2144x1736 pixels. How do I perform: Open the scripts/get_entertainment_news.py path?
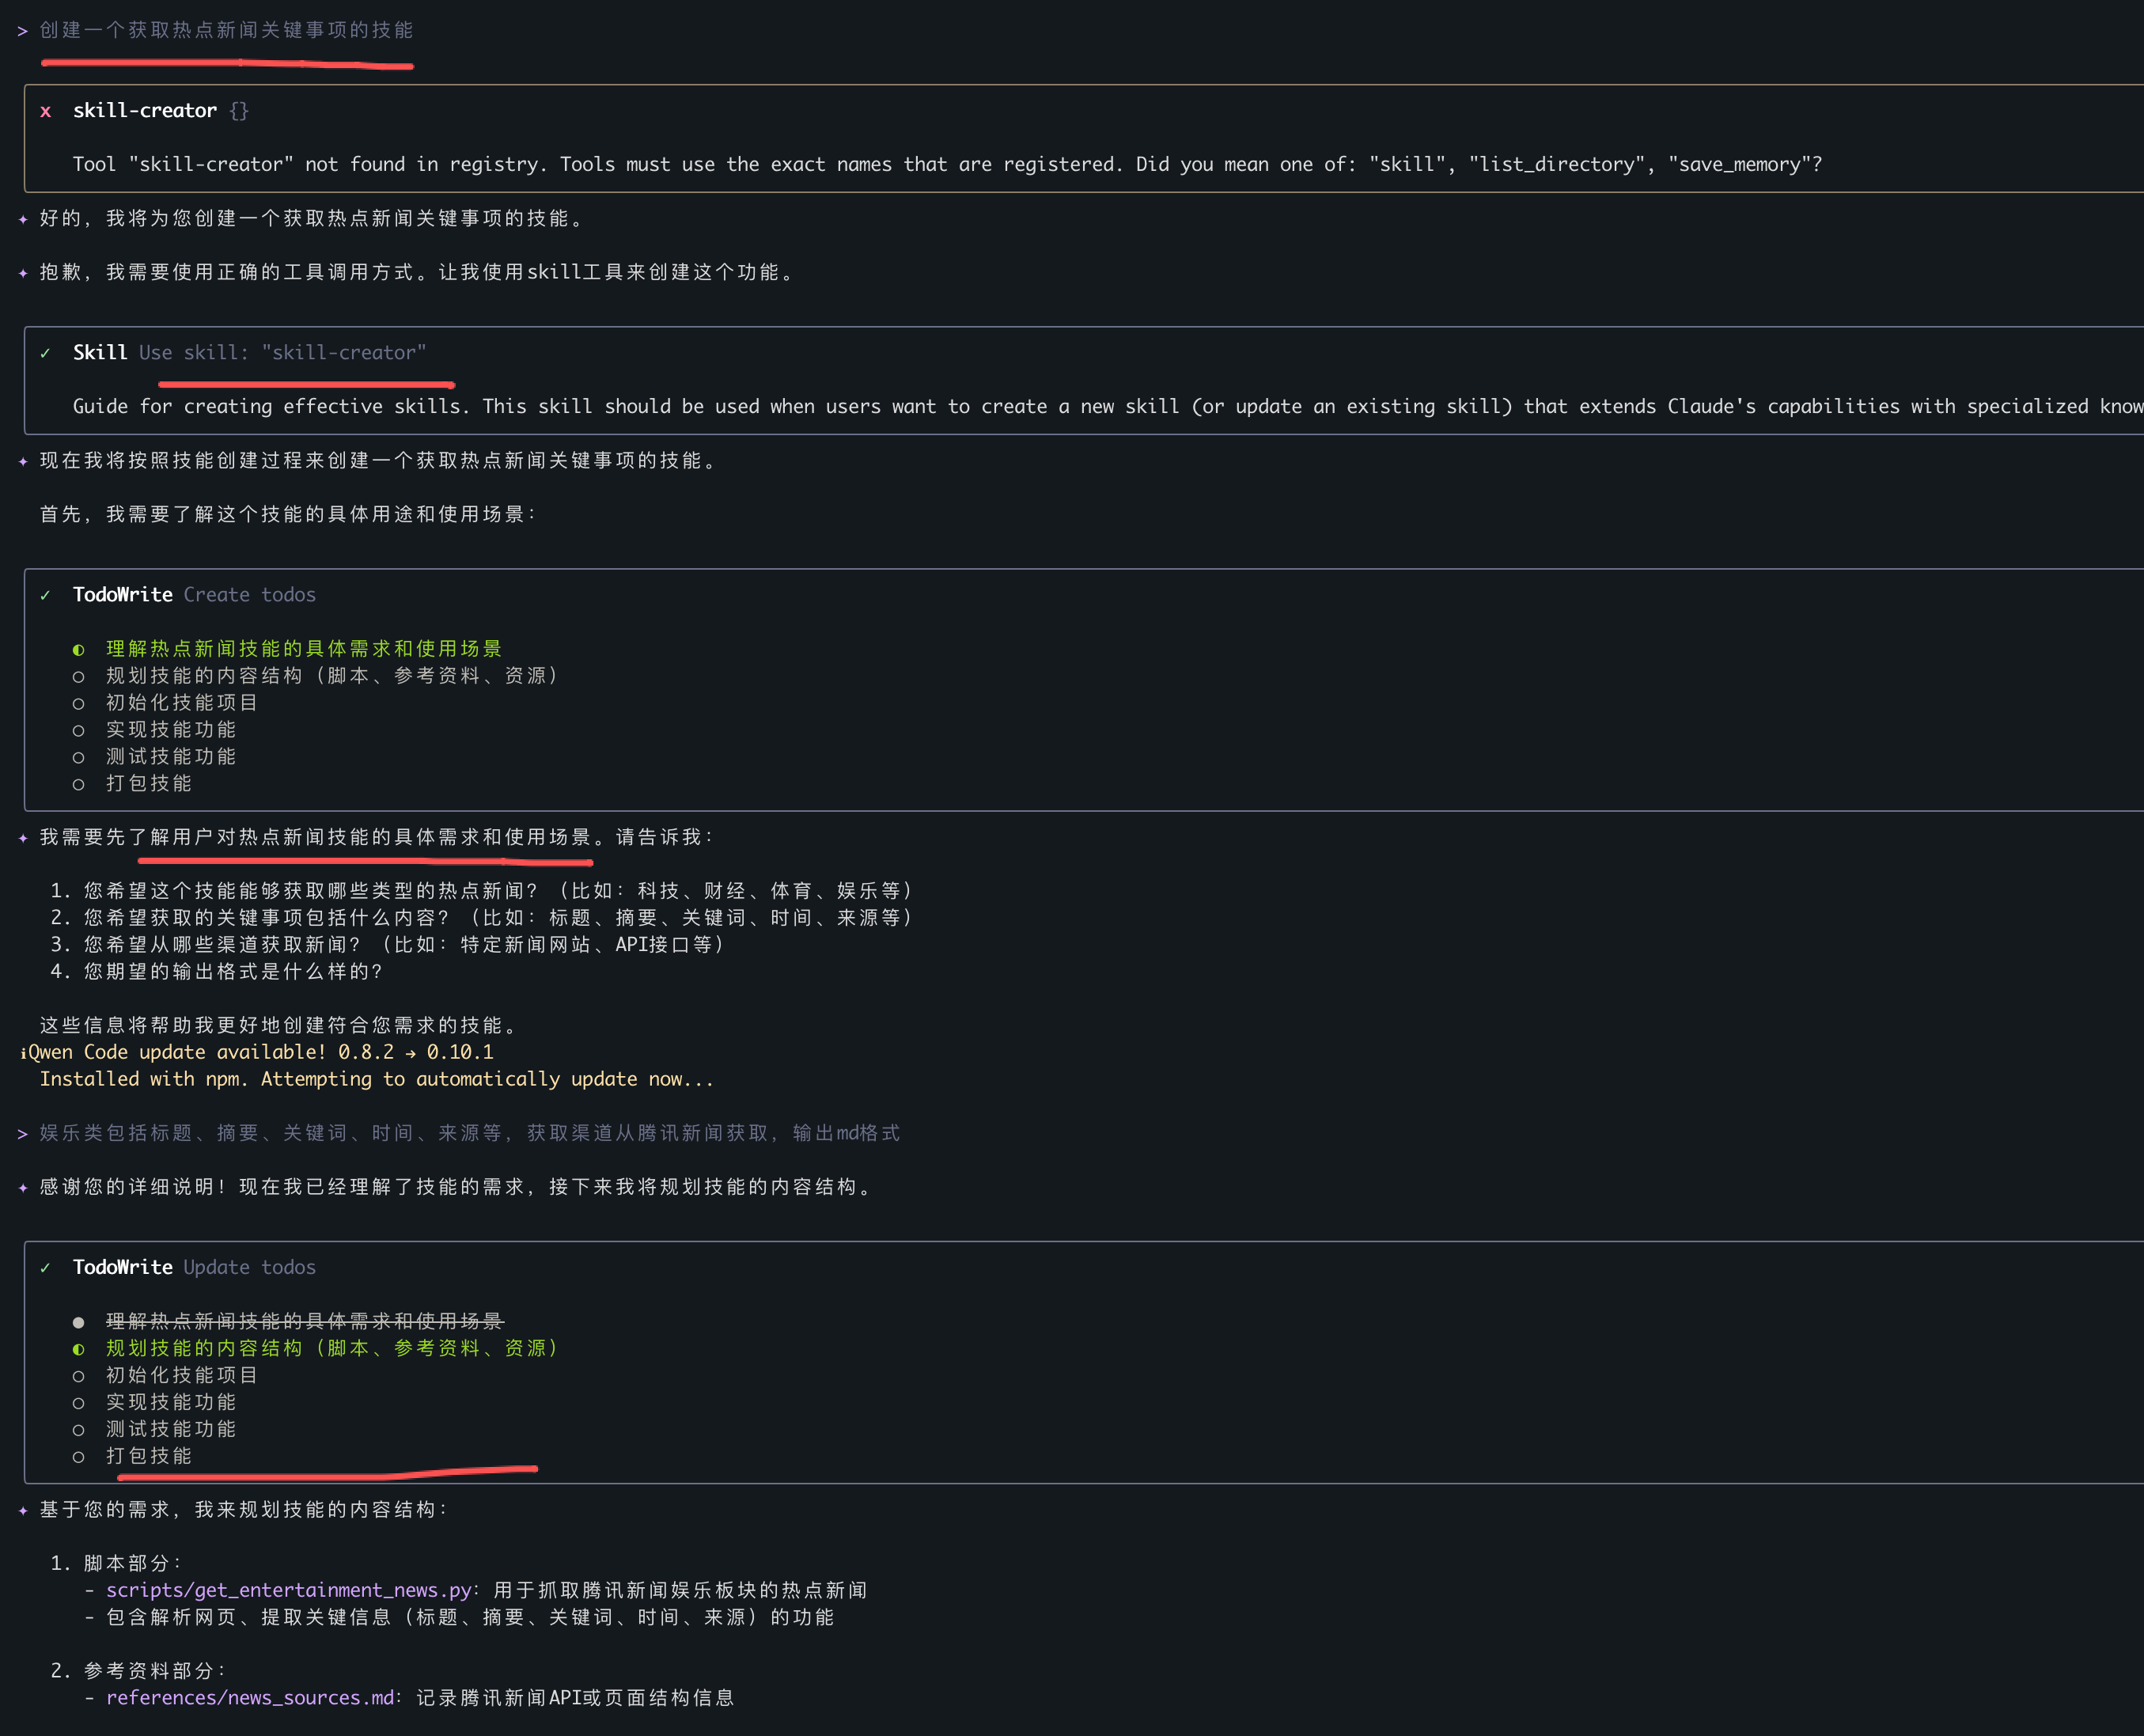pos(288,1590)
